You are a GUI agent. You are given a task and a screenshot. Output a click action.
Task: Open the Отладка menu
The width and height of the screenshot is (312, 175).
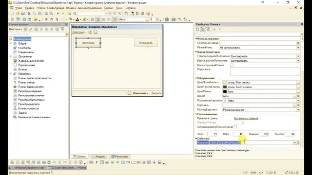point(71,8)
